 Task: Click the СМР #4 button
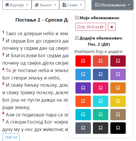point(11,137)
